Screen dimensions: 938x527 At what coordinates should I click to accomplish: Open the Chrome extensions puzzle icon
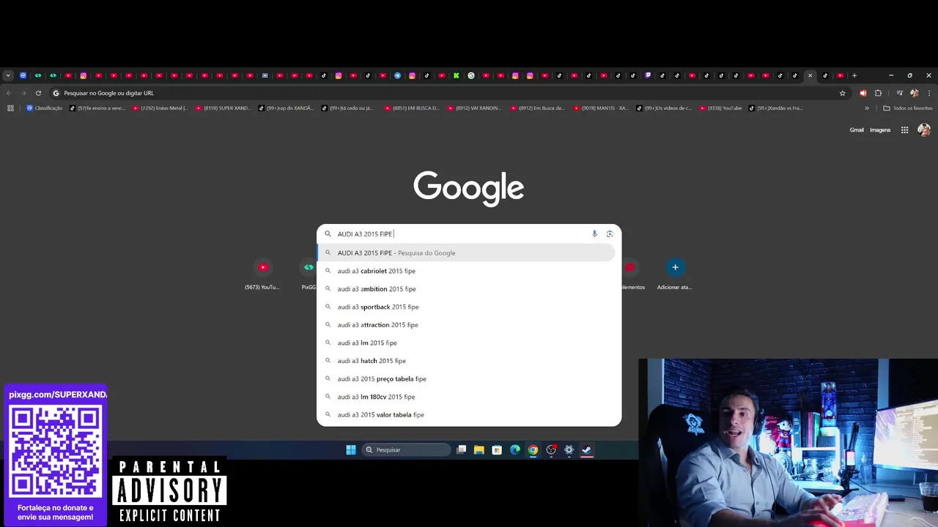coord(878,93)
